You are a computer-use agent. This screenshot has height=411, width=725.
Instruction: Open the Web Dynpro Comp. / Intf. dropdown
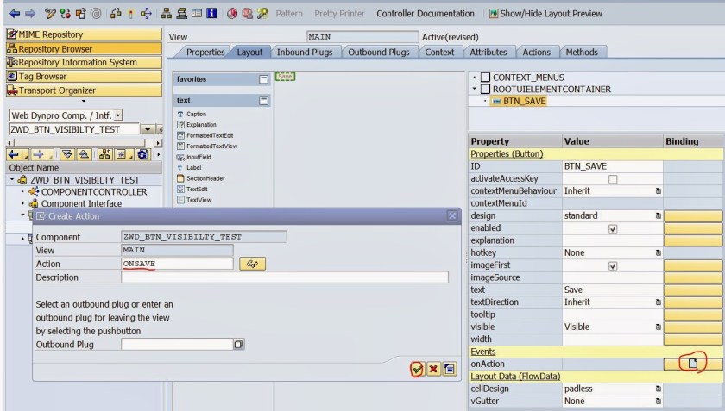point(118,115)
